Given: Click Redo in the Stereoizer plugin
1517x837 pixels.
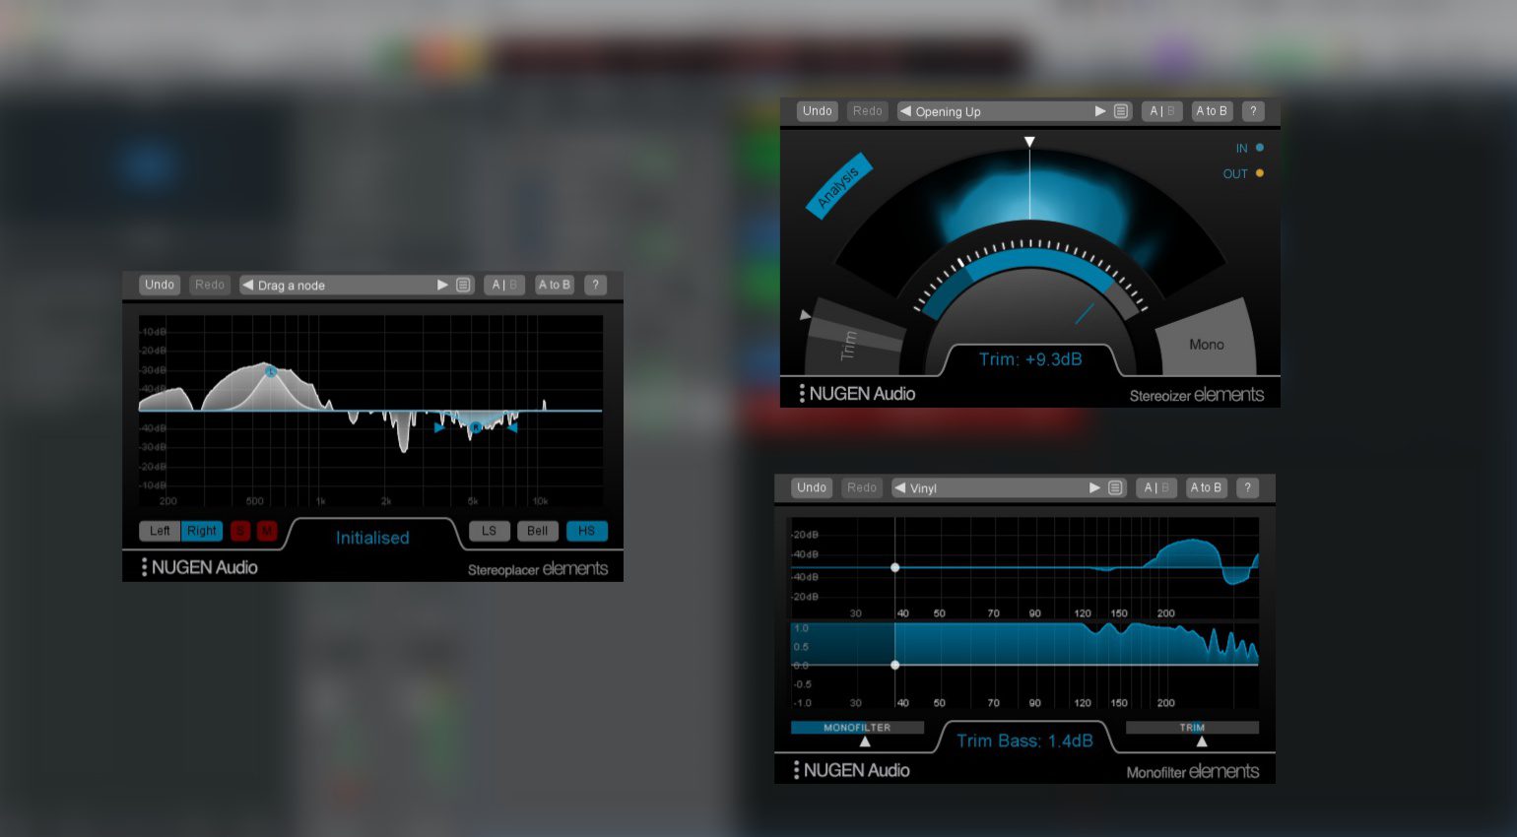Looking at the screenshot, I should click(868, 111).
